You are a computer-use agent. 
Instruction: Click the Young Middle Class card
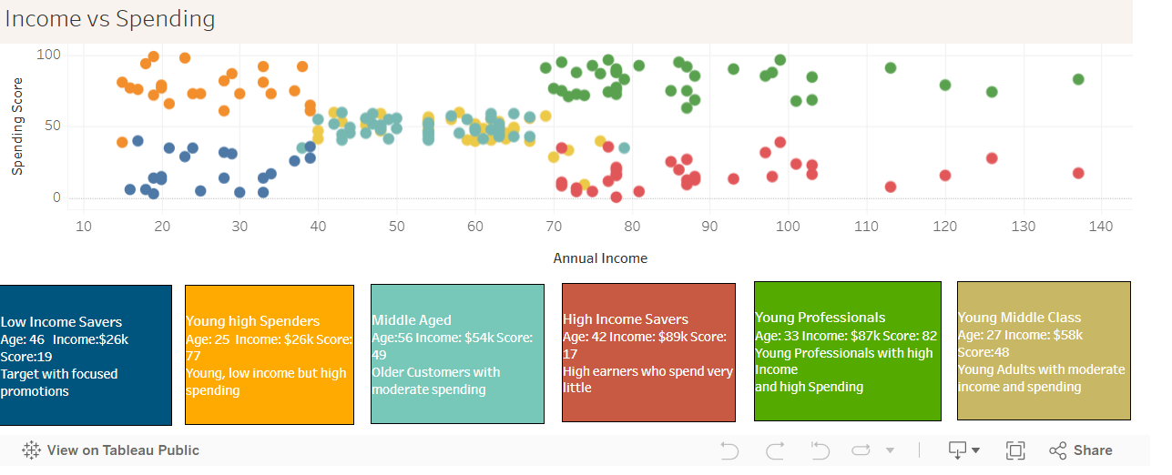[x=1044, y=351]
